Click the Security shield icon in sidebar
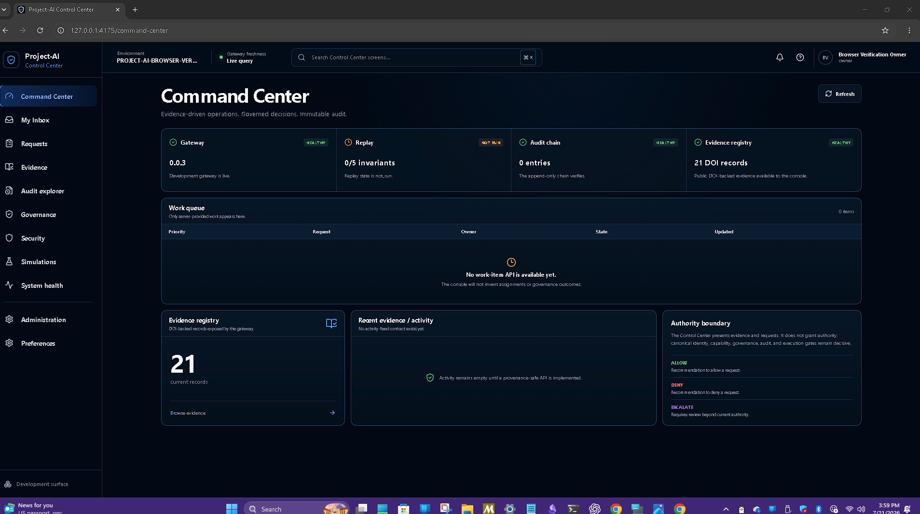Viewport: 920px width, 514px height. pos(9,238)
